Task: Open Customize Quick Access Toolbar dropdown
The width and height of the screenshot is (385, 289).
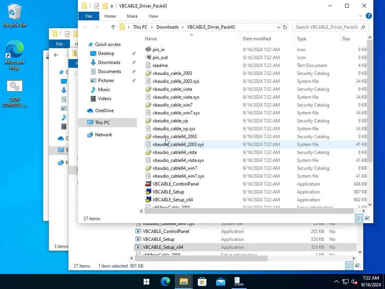Action: 112,6
